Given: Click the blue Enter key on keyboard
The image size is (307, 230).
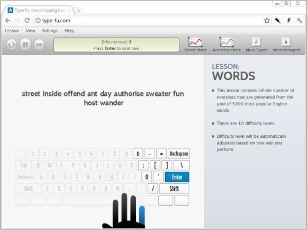Looking at the screenshot, I should click(177, 177).
